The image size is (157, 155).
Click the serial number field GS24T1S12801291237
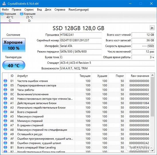[81, 40]
